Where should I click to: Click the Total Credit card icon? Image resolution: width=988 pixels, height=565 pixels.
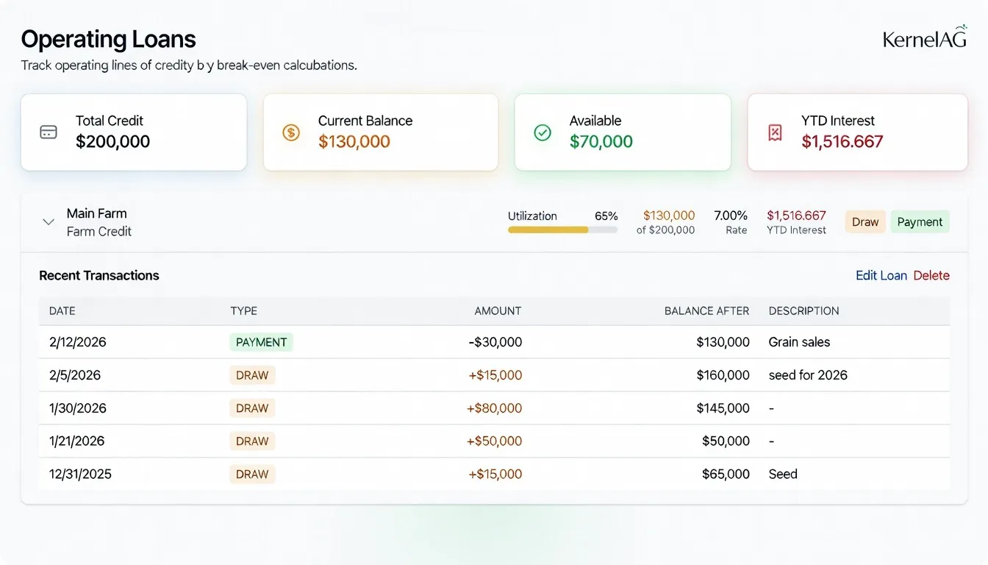coord(47,132)
